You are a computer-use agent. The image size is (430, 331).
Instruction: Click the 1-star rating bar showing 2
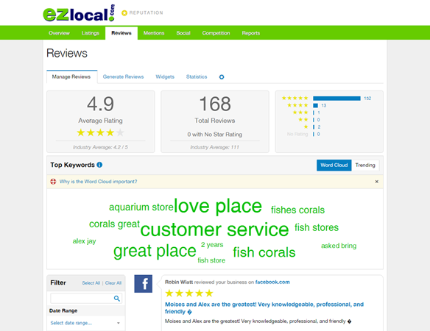314,127
